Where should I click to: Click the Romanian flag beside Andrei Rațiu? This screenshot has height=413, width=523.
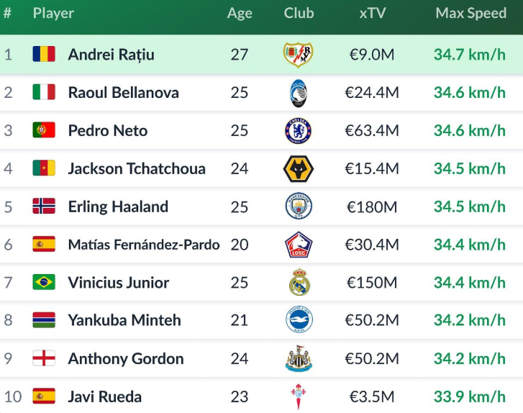pos(44,55)
